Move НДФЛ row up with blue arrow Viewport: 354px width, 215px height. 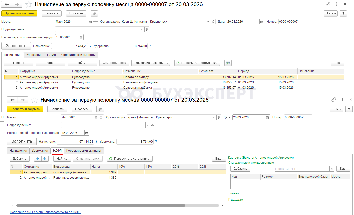point(38,159)
